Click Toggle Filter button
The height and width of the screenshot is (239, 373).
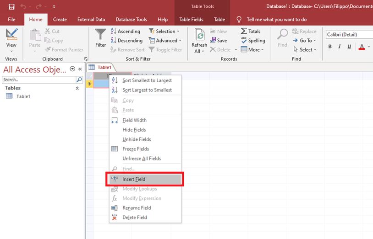[x=165, y=50]
